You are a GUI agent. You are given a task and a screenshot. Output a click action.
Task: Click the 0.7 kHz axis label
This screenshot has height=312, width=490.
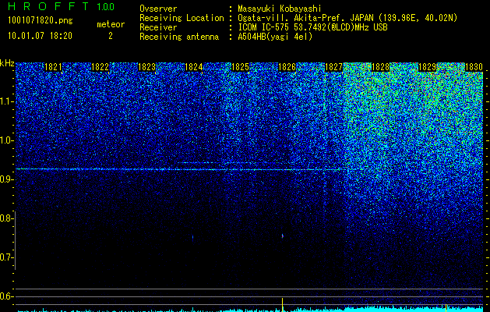pyautogui.click(x=7, y=257)
